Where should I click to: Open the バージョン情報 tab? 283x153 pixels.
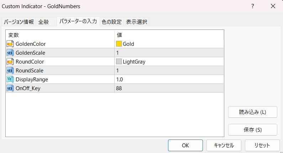[19, 22]
